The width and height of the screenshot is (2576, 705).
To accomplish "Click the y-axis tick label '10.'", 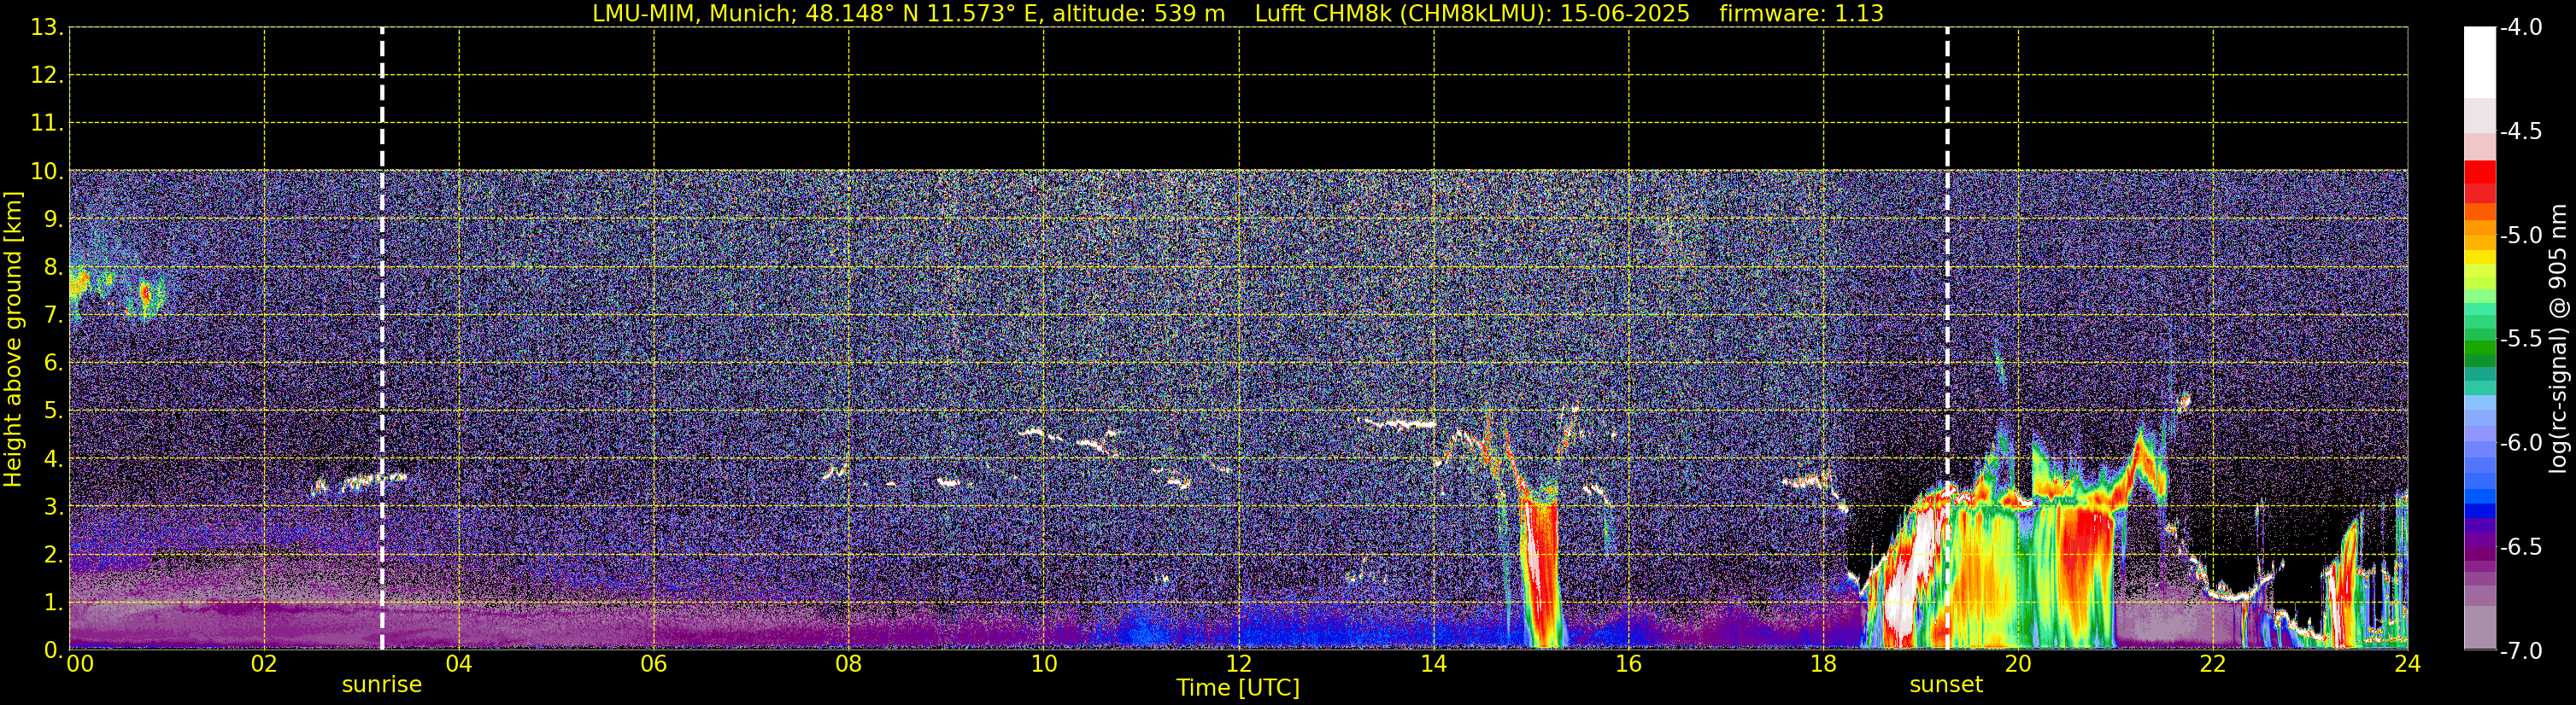I will pyautogui.click(x=48, y=172).
